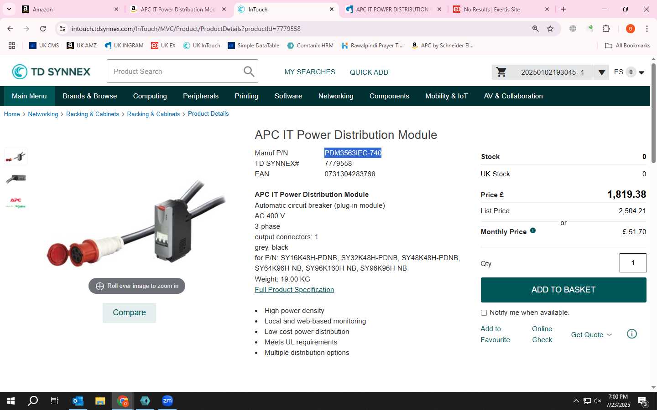Click the Monthly Price info icon
The width and height of the screenshot is (657, 410).
tap(533, 231)
